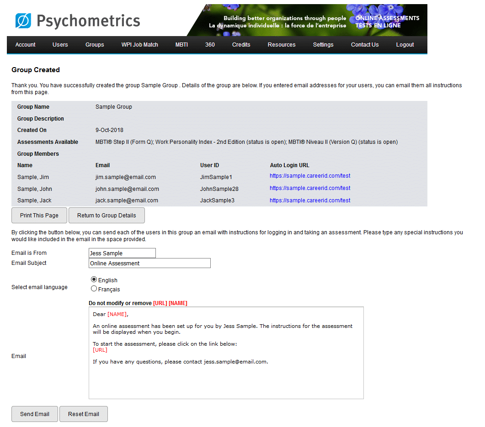Click the Group Description label
This screenshot has width=485, height=427.
click(41, 119)
